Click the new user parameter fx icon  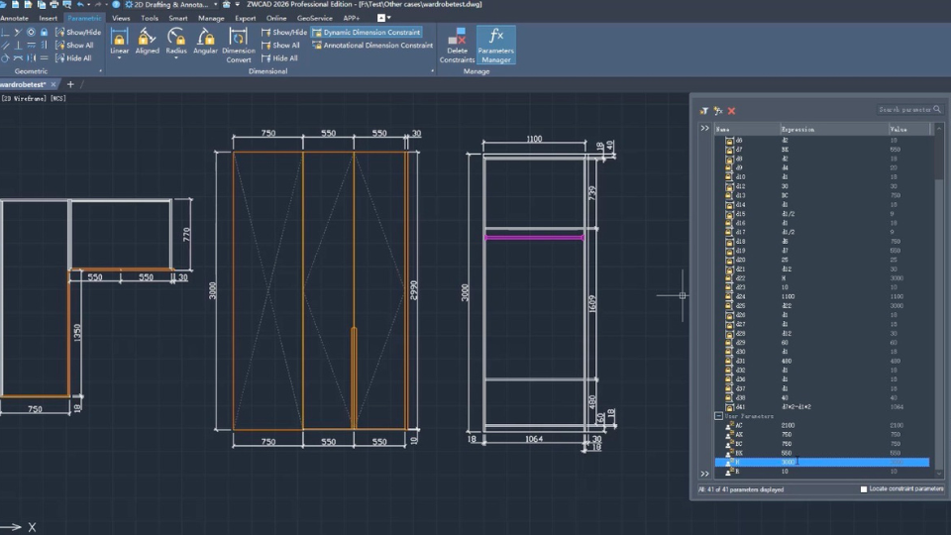717,111
